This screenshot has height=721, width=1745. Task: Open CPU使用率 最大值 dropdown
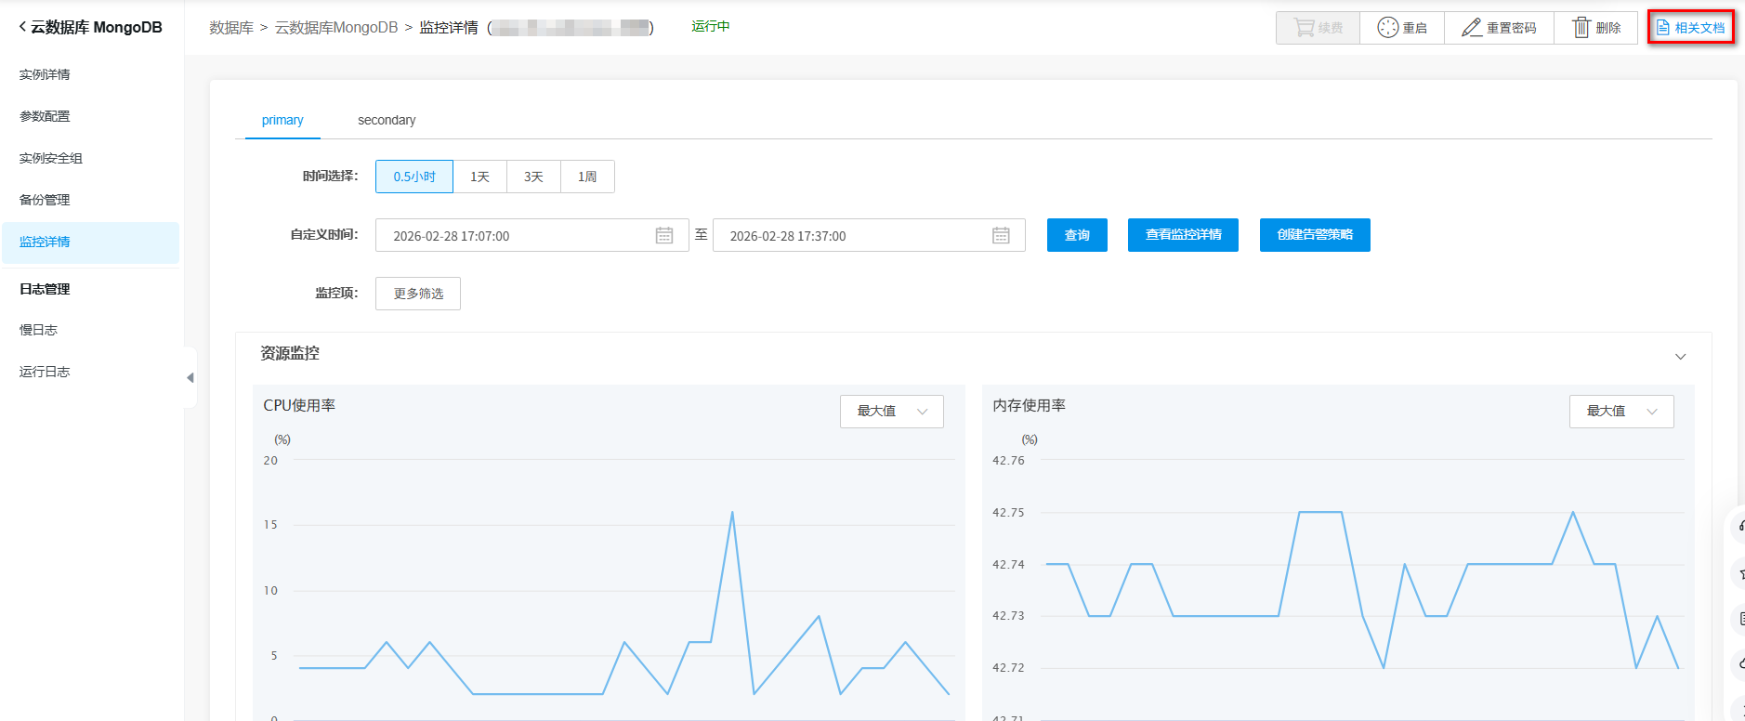click(x=891, y=412)
